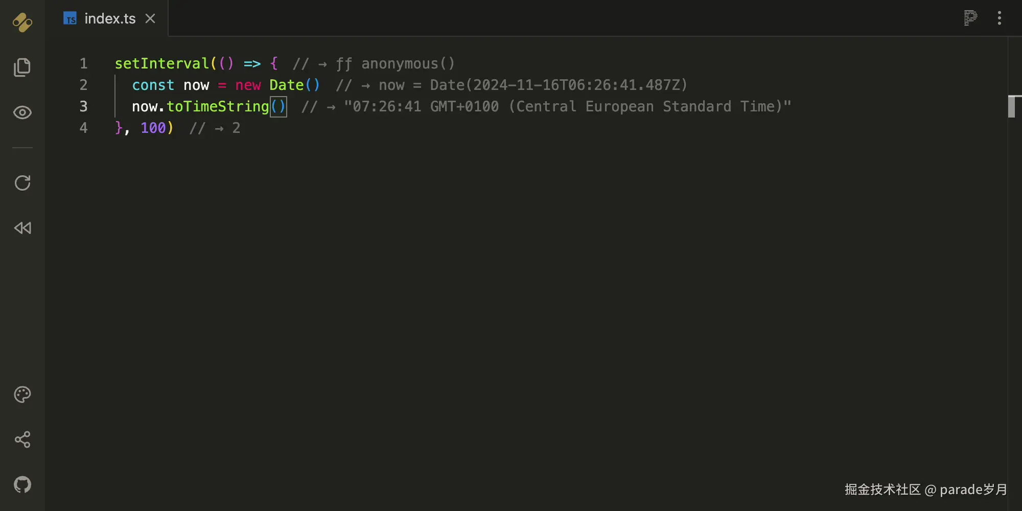Toggle the eye visibility icon for output

tap(22, 112)
